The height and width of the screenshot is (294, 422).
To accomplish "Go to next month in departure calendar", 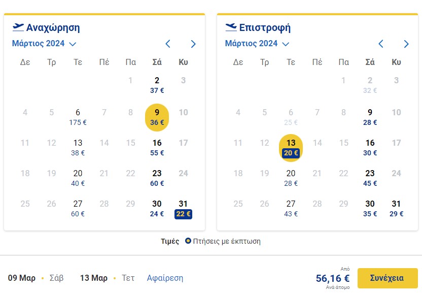I will [193, 44].
